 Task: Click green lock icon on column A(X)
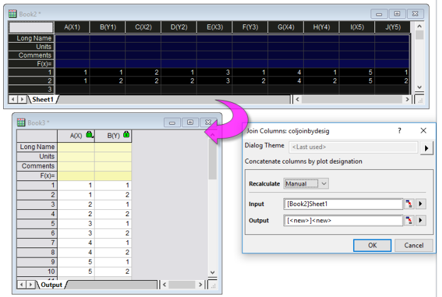coord(90,134)
